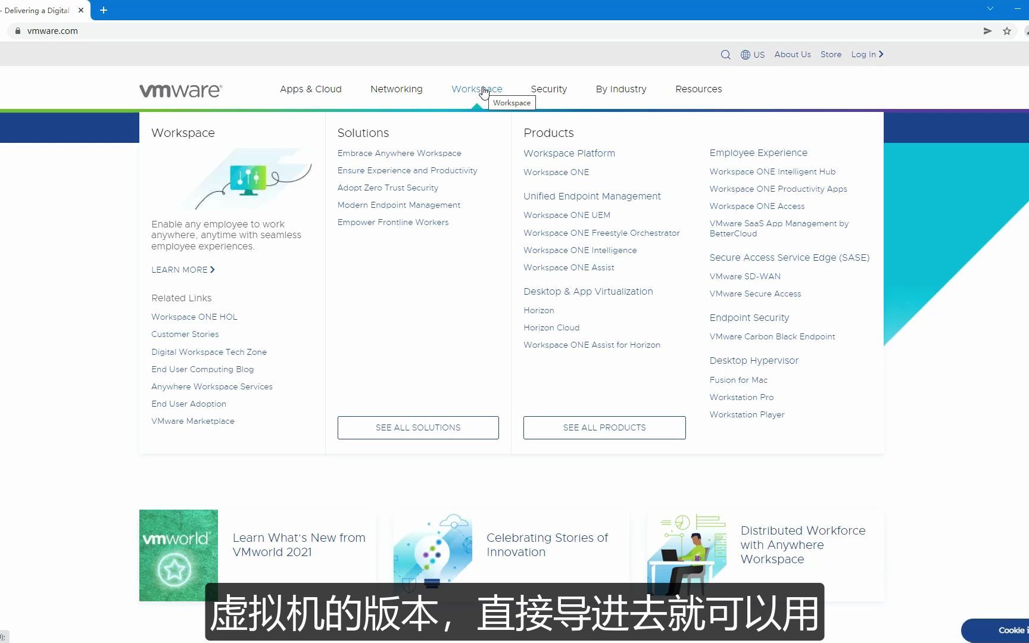Viewport: 1029px width, 643px height.
Task: Open Workstation Pro link
Action: point(741,397)
